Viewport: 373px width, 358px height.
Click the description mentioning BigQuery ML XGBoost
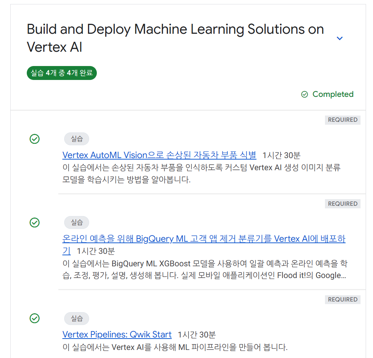[205, 270]
